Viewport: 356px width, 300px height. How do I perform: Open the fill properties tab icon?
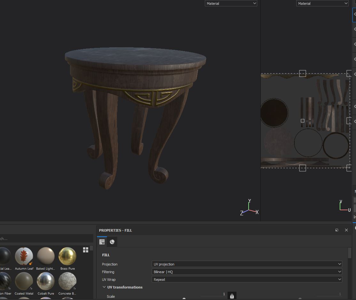102,242
